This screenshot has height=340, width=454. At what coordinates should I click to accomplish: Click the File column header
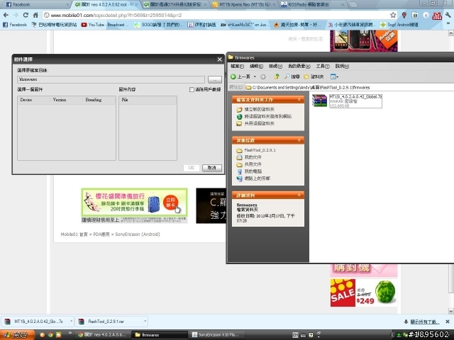[x=148, y=100]
